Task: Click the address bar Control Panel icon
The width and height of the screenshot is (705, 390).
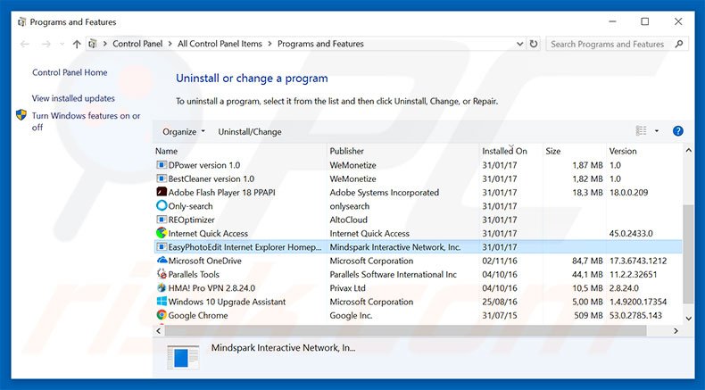Action: point(93,44)
